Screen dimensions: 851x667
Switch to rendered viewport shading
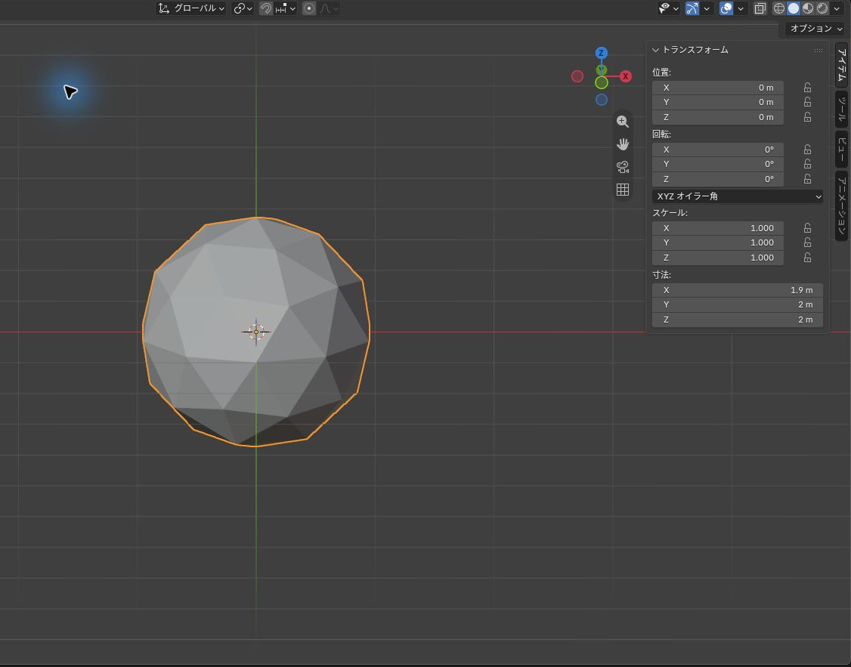coord(823,8)
